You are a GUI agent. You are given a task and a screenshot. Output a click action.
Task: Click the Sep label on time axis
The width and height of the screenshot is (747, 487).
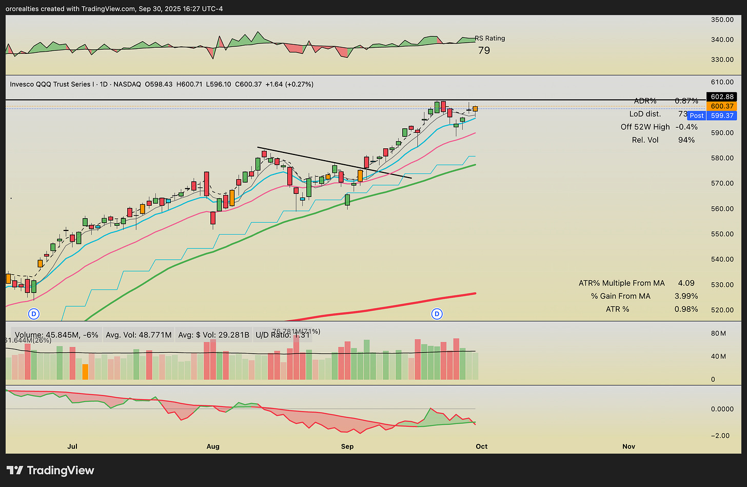pyautogui.click(x=347, y=446)
